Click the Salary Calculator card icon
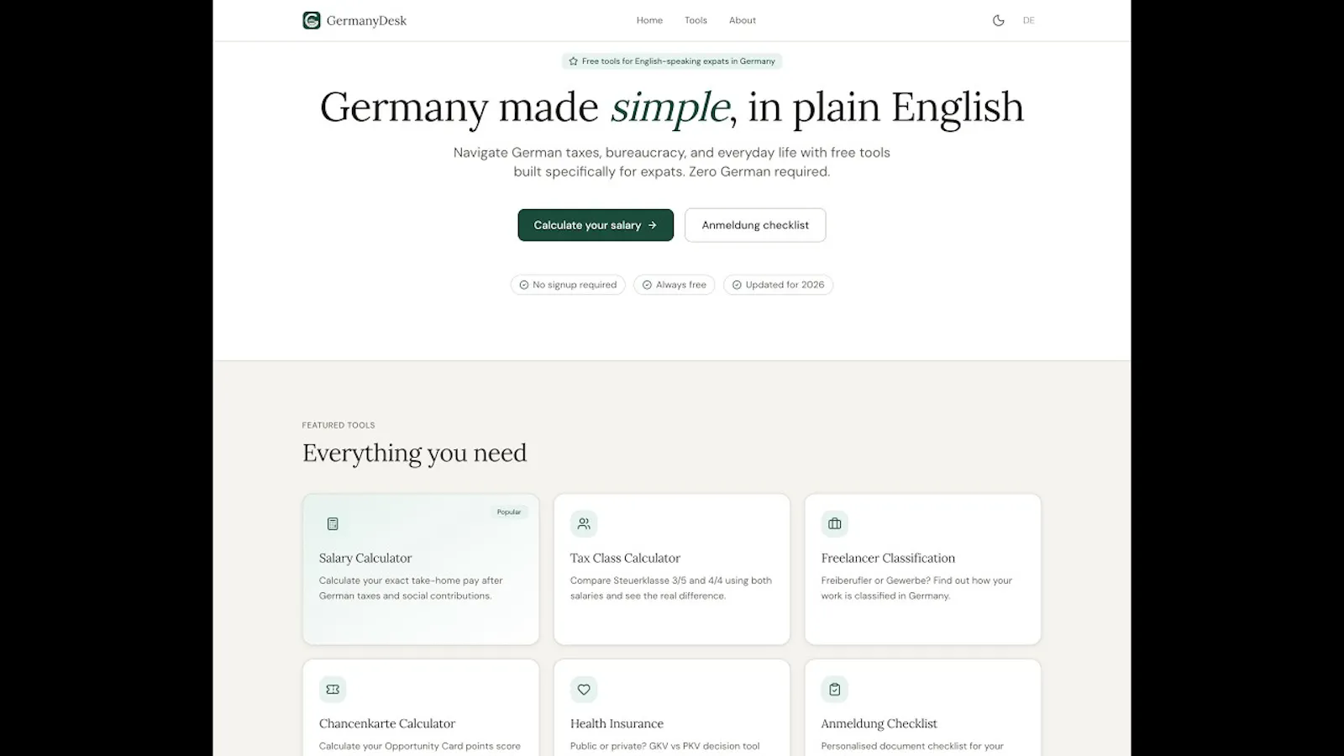This screenshot has width=1344, height=756. [333, 524]
